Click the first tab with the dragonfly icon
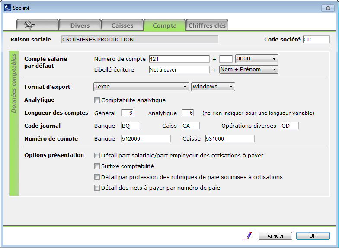Image resolution: width=339 pixels, height=248 pixels. (37, 25)
